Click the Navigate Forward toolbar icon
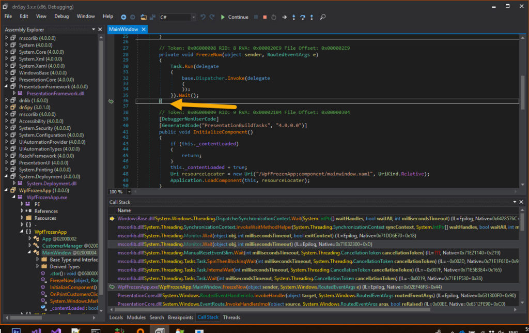Viewport: 529px width, 333px height. coord(133,17)
